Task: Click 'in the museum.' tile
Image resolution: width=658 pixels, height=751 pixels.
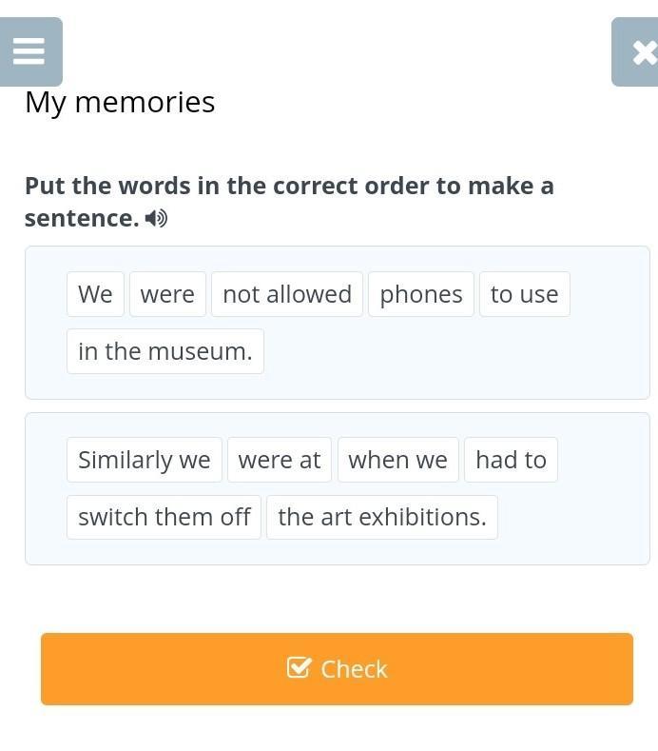Action: coord(165,351)
